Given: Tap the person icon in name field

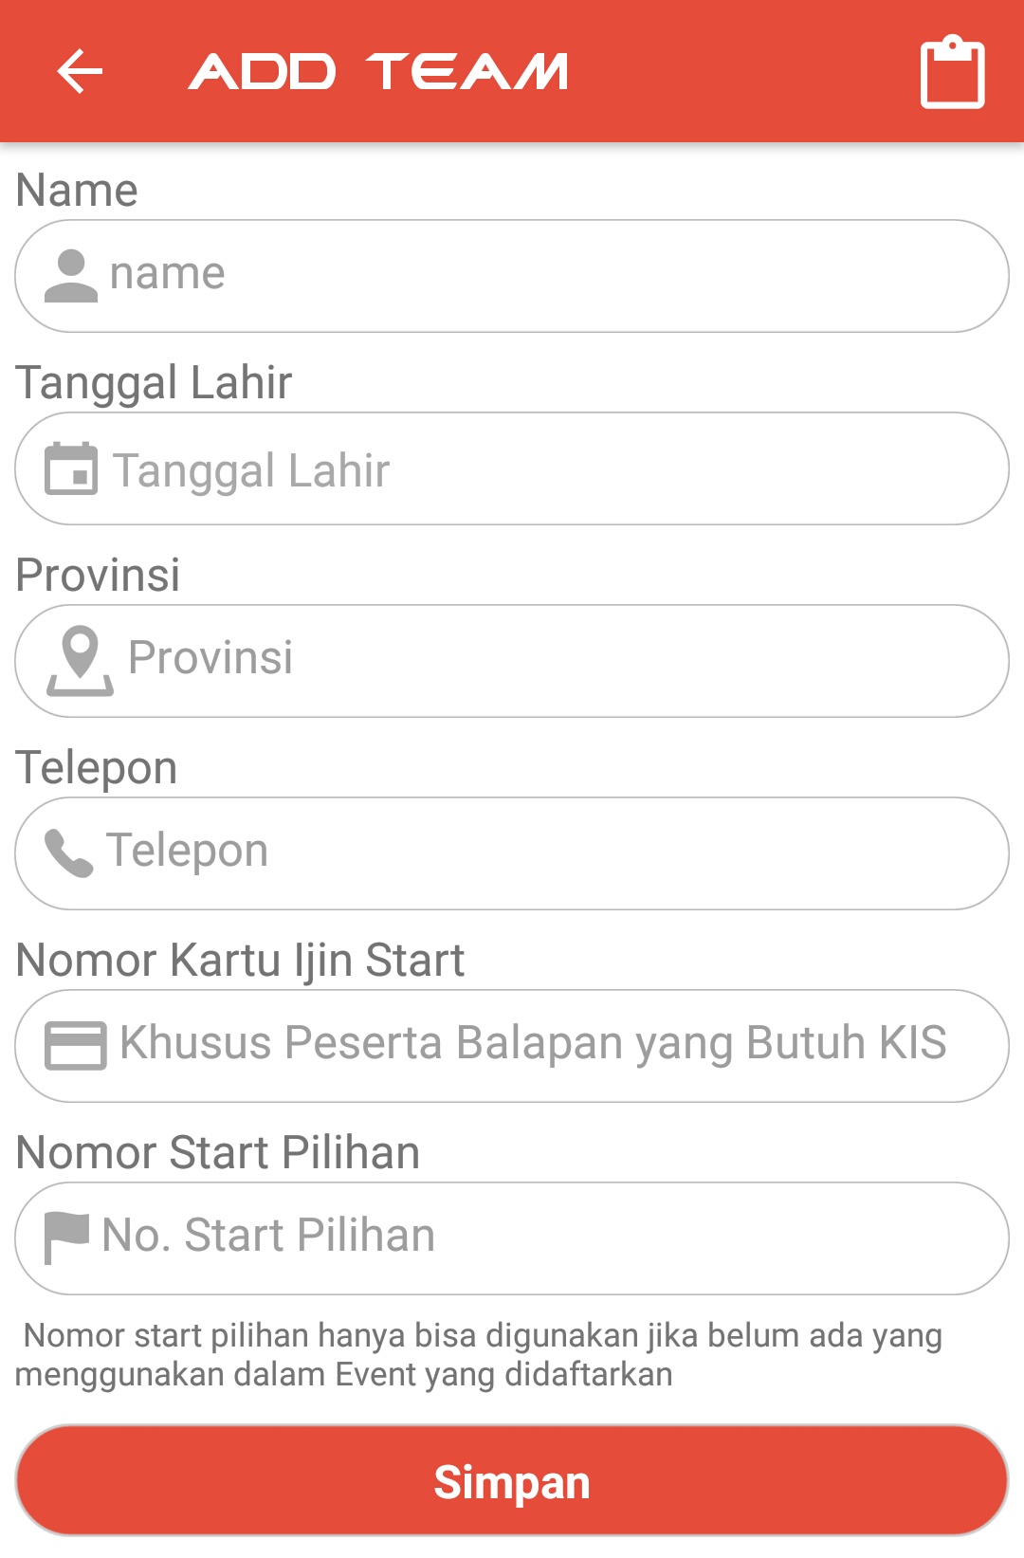Looking at the screenshot, I should (71, 276).
